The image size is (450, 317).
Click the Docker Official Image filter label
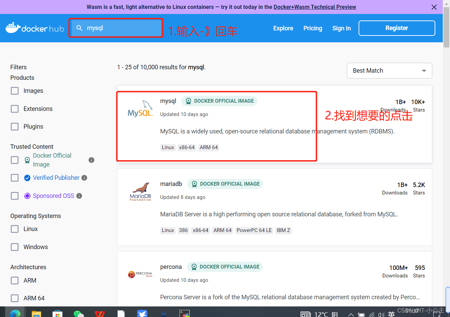52,160
